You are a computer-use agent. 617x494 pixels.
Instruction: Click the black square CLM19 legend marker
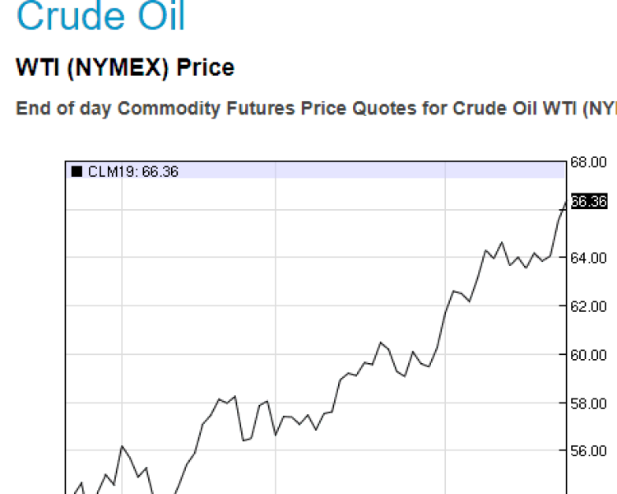coord(77,171)
